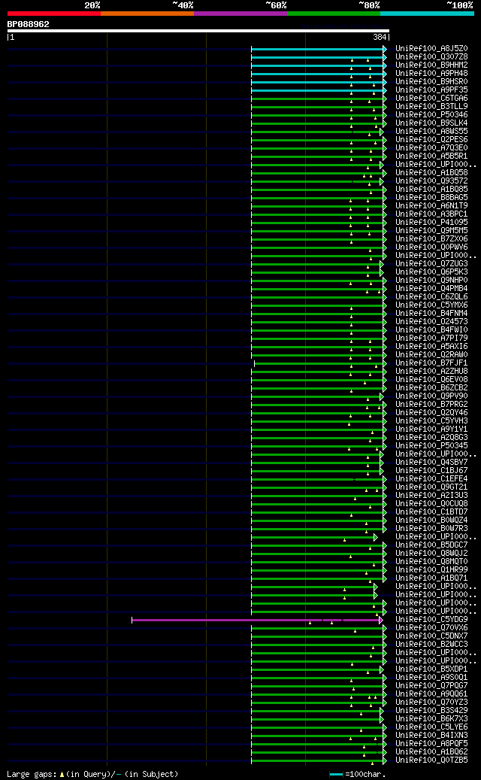Select the UniRef100_B7ZX06 label

(x=431, y=238)
